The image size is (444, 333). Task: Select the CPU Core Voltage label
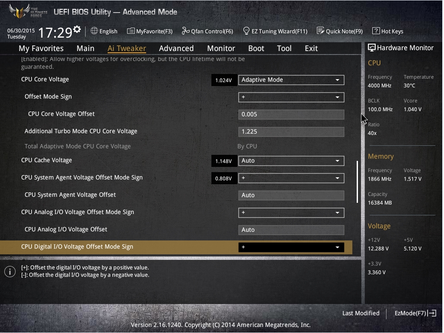coord(45,79)
